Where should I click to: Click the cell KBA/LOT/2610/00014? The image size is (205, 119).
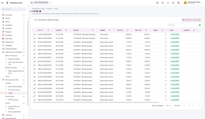45,50
